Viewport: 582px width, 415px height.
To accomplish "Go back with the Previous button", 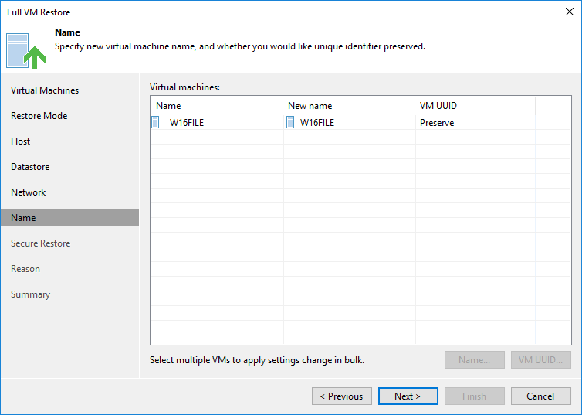I will pos(342,396).
